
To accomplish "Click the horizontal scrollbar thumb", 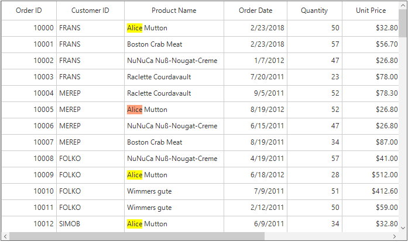I will (137, 236).
